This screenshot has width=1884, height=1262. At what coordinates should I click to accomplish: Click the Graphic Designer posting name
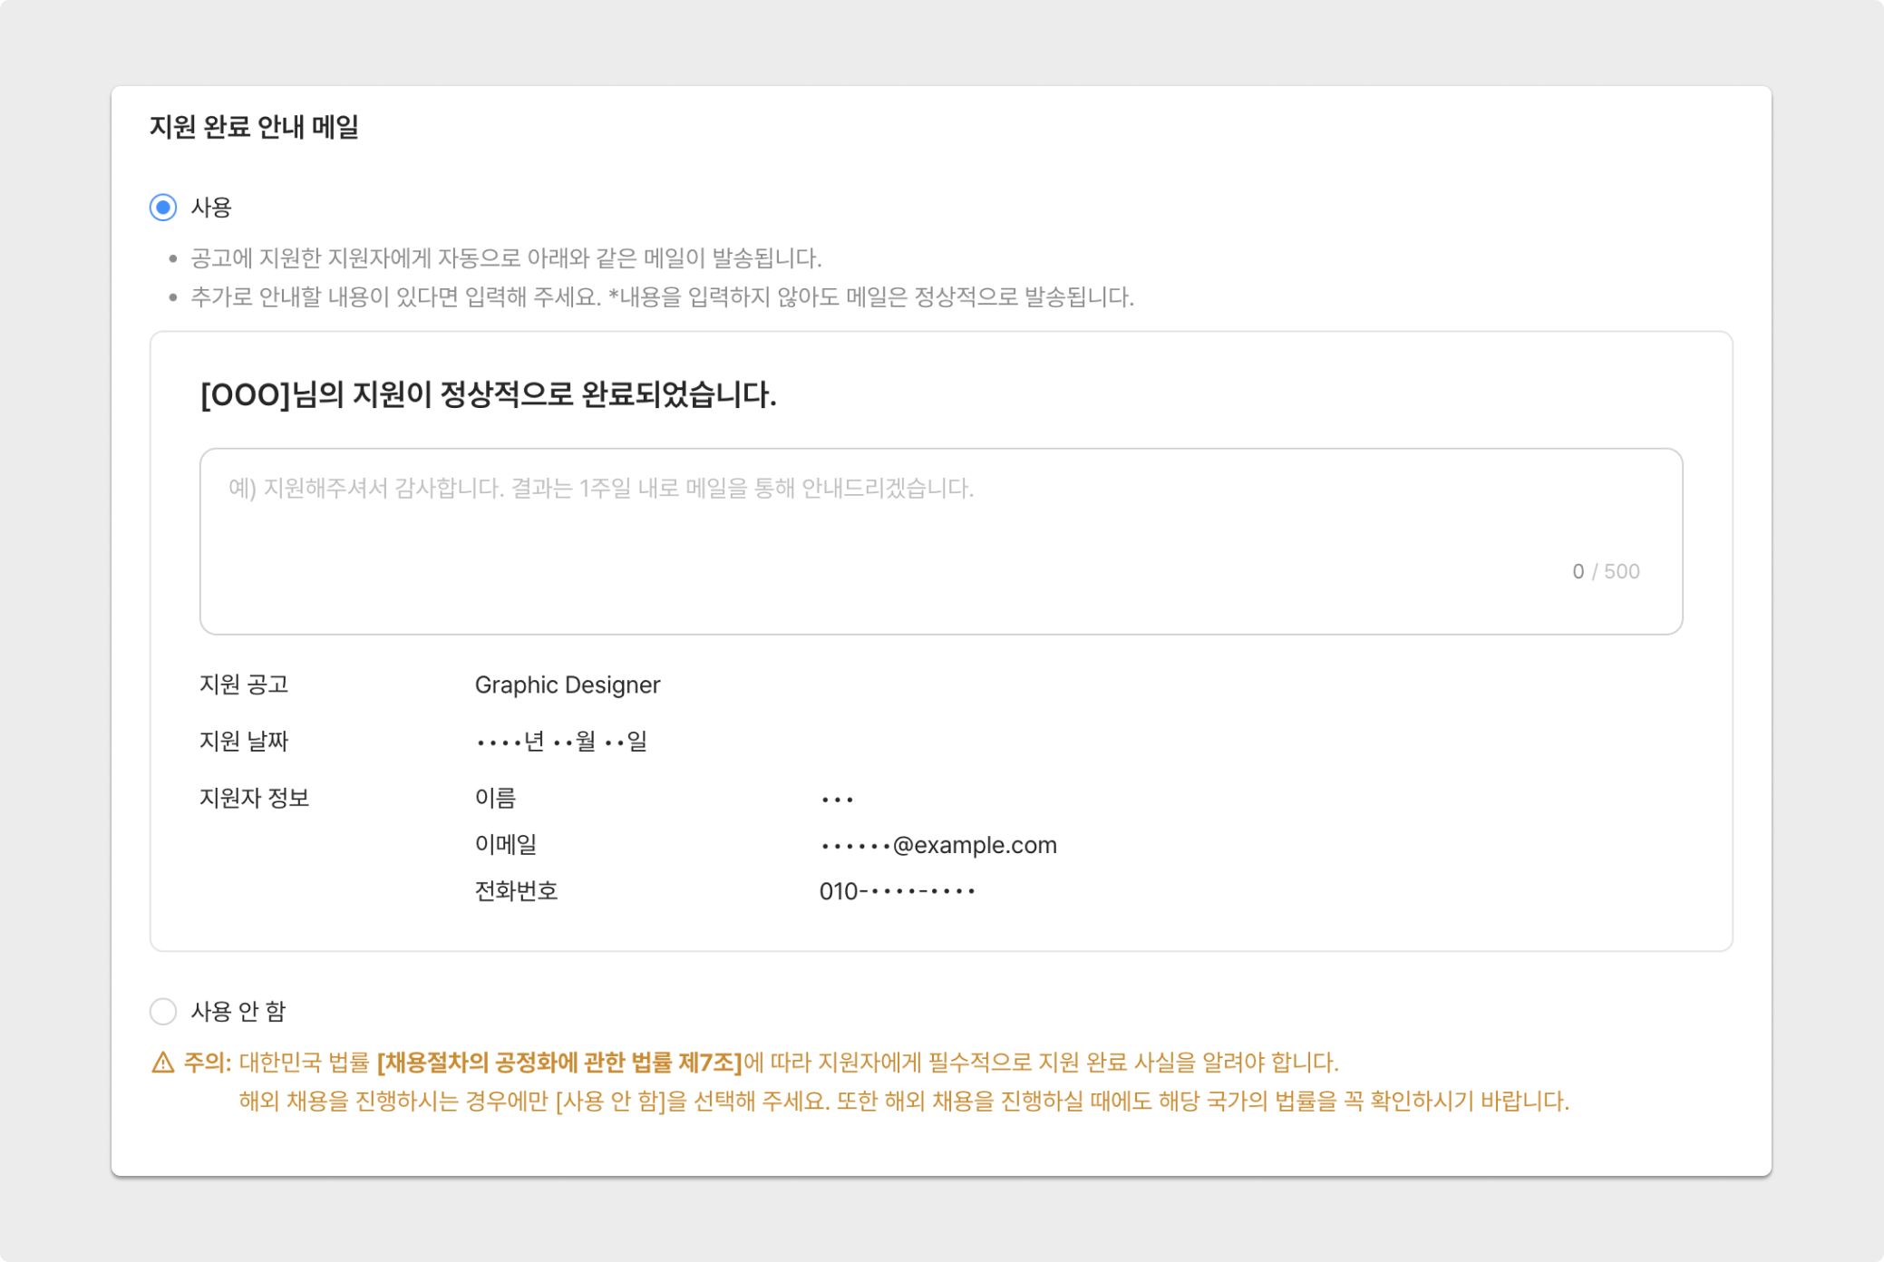[568, 684]
